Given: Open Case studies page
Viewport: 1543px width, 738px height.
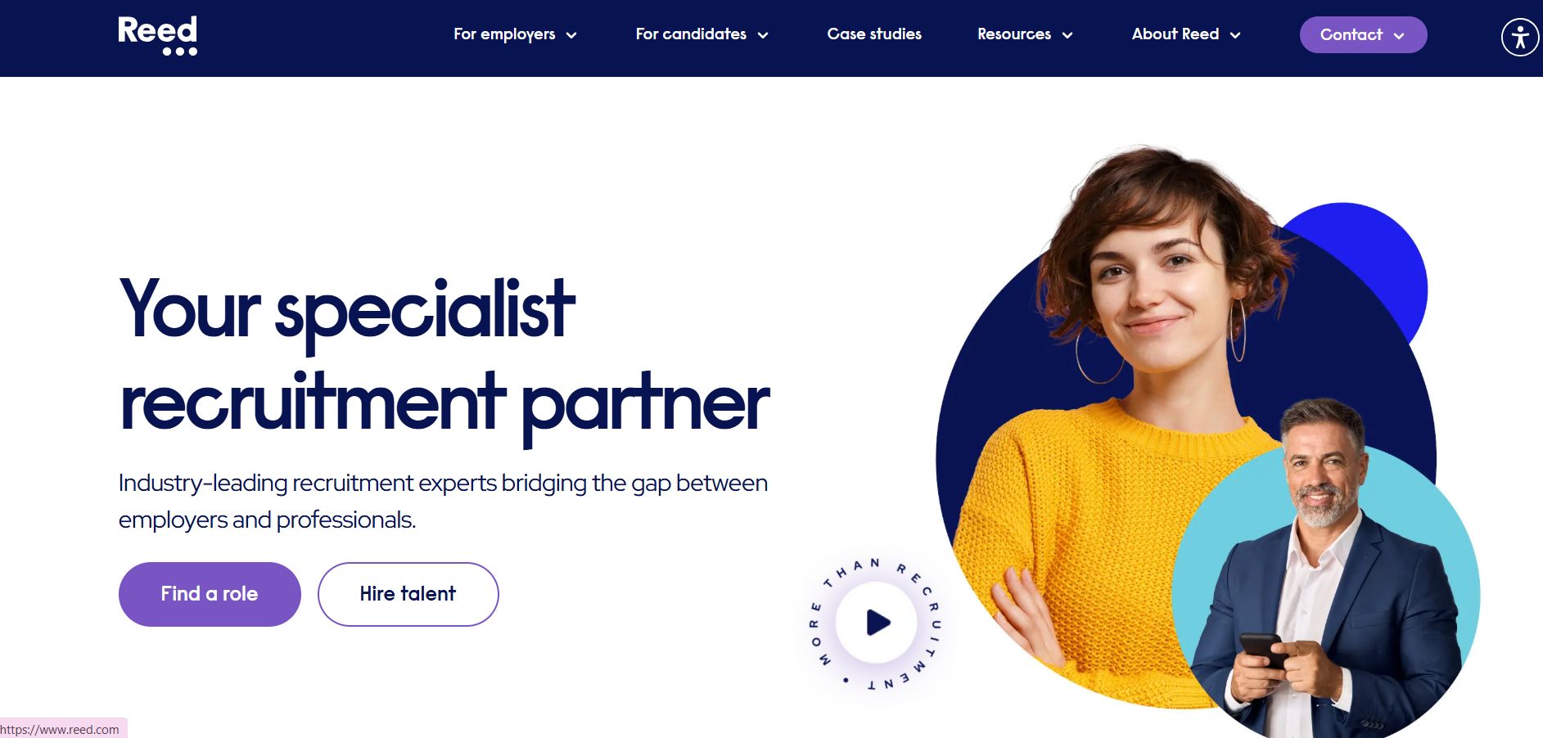Looking at the screenshot, I should pyautogui.click(x=874, y=34).
